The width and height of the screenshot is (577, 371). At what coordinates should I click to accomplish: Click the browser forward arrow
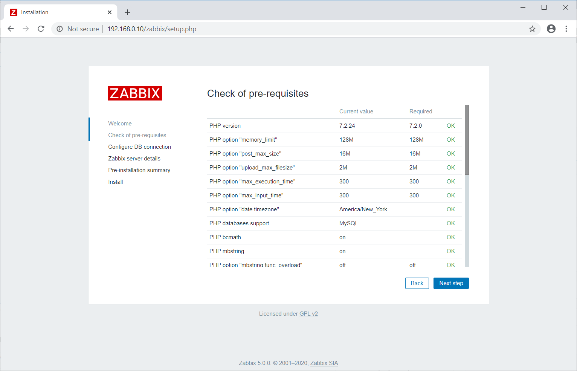point(26,29)
